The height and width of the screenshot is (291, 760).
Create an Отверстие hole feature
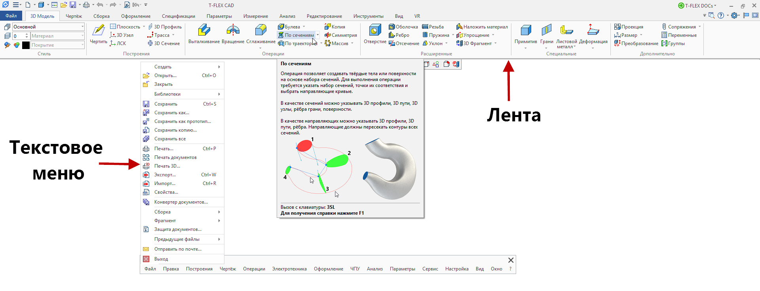[x=375, y=34]
